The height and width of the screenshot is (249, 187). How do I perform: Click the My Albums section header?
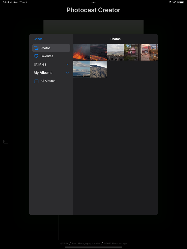[x=43, y=73]
